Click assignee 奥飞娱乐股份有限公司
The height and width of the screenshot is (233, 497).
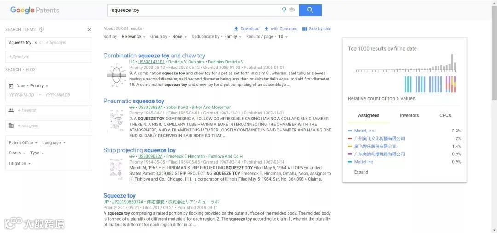(376, 146)
